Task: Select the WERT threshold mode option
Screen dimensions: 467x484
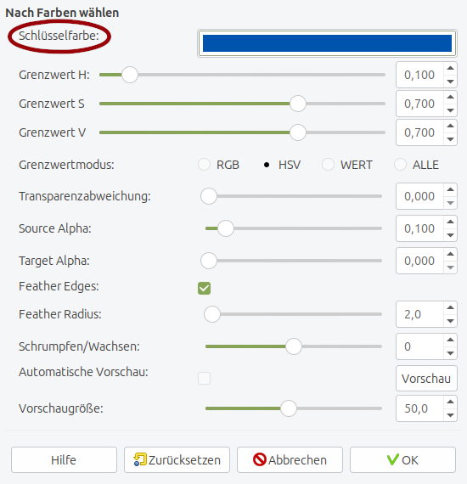Action: (x=328, y=165)
